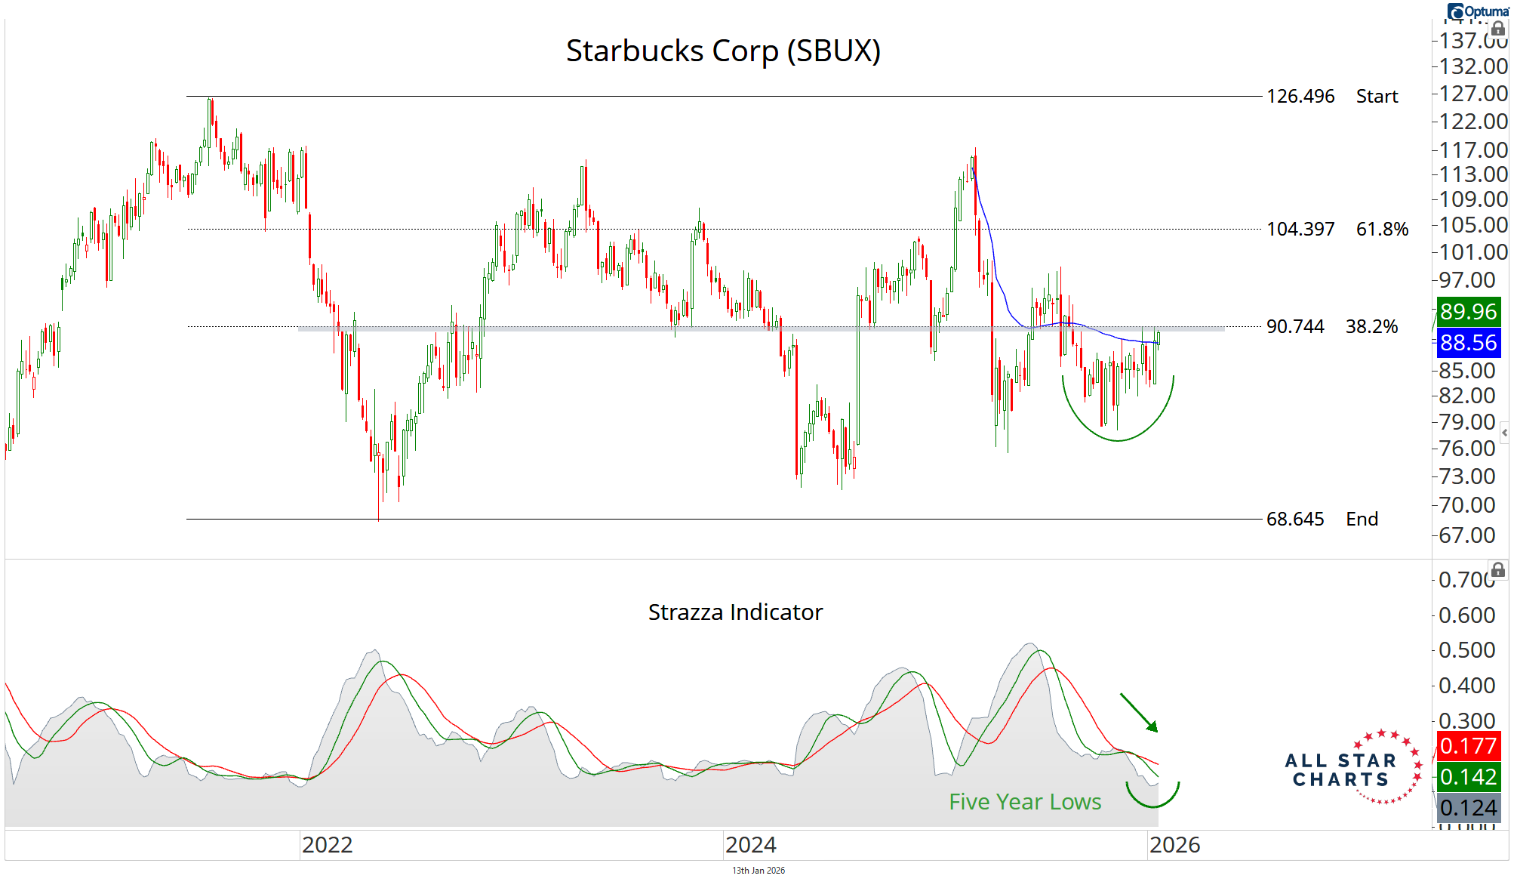Toggle the price scale lock icon
Screen dimensions: 1514x885
click(x=1497, y=29)
